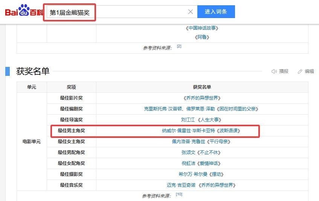
Task: Open the 佩内洛普·克鲁兹 link
Action: click(x=188, y=142)
